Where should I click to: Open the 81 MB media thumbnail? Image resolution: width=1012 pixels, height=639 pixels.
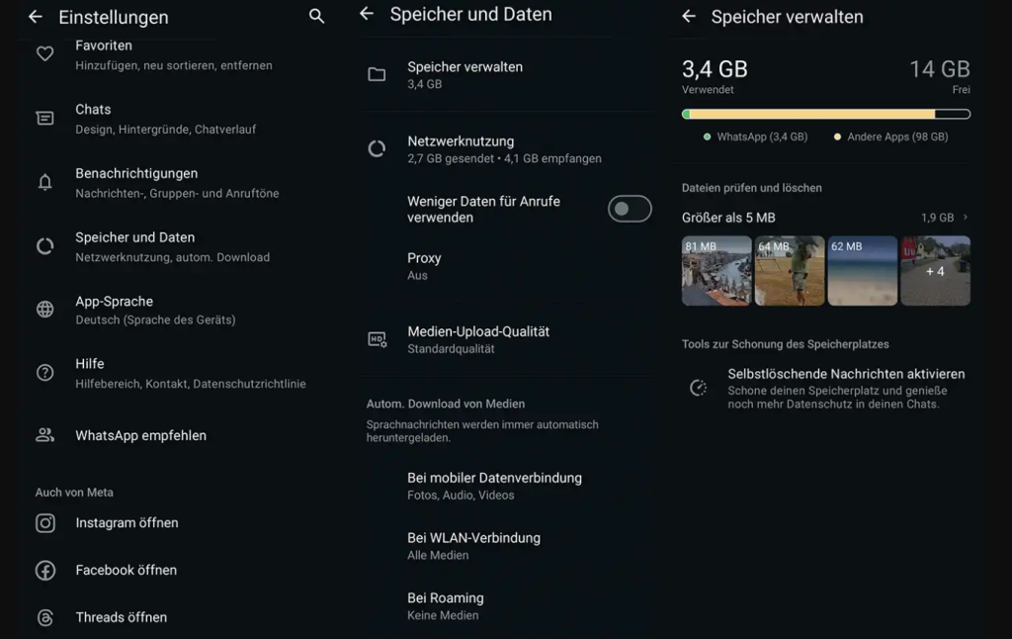pyautogui.click(x=717, y=269)
